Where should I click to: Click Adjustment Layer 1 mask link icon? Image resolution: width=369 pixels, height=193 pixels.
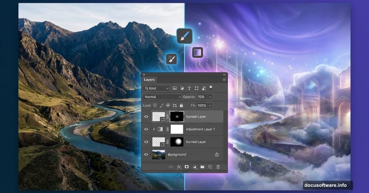168,129
